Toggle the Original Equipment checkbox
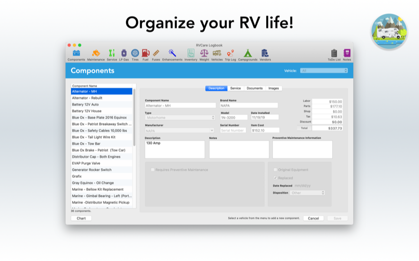The height and width of the screenshot is (261, 419). tap(275, 170)
